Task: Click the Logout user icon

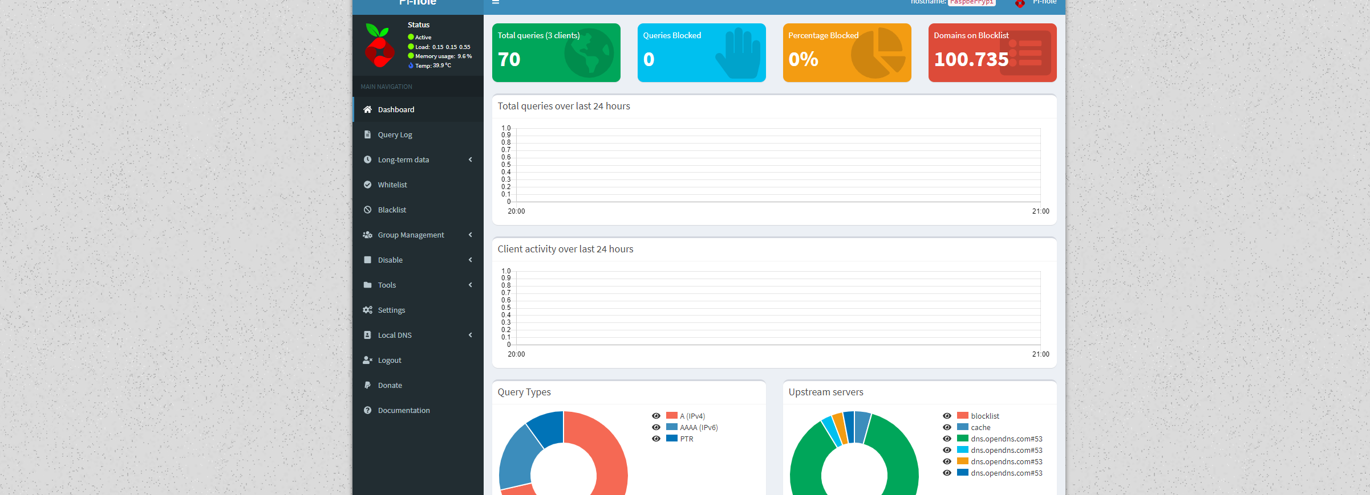Action: 367,360
